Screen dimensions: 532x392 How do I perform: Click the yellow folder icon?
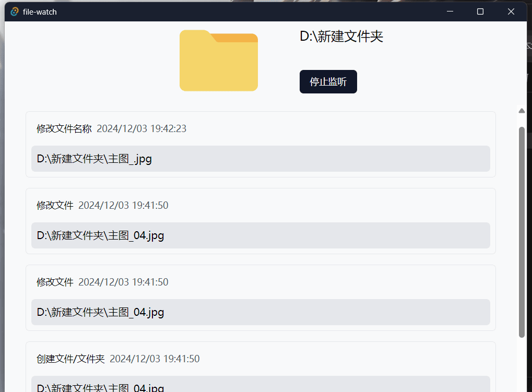219,61
